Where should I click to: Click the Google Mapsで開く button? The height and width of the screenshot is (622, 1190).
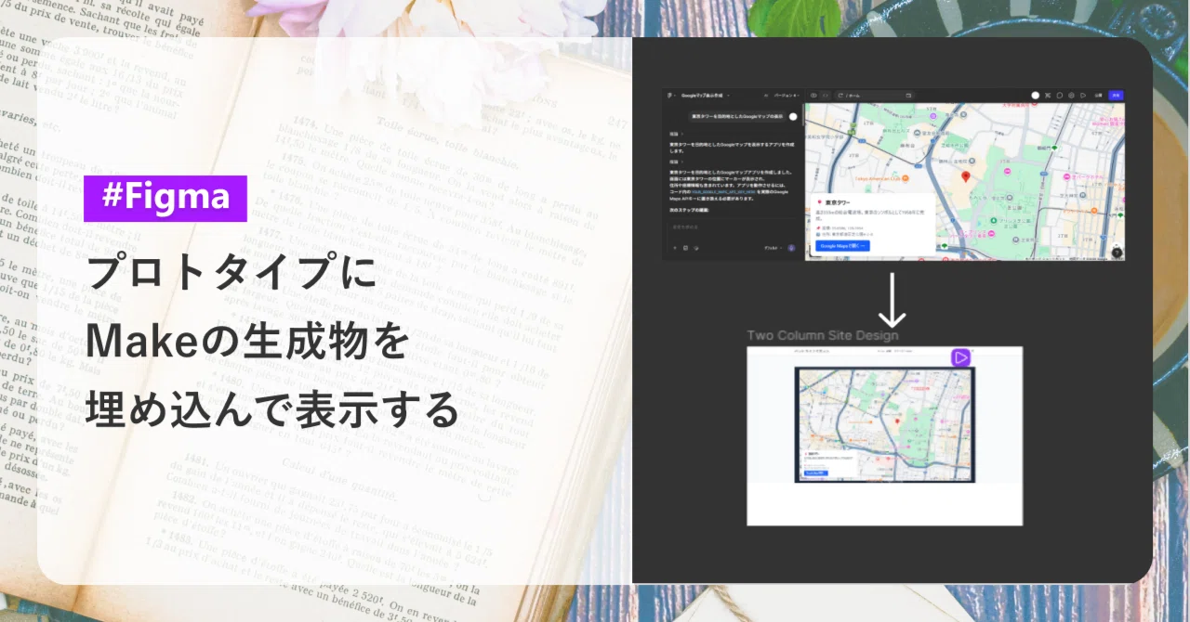click(842, 245)
